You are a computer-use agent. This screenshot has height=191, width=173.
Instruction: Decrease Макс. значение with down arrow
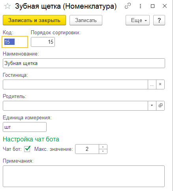[x=103, y=151]
